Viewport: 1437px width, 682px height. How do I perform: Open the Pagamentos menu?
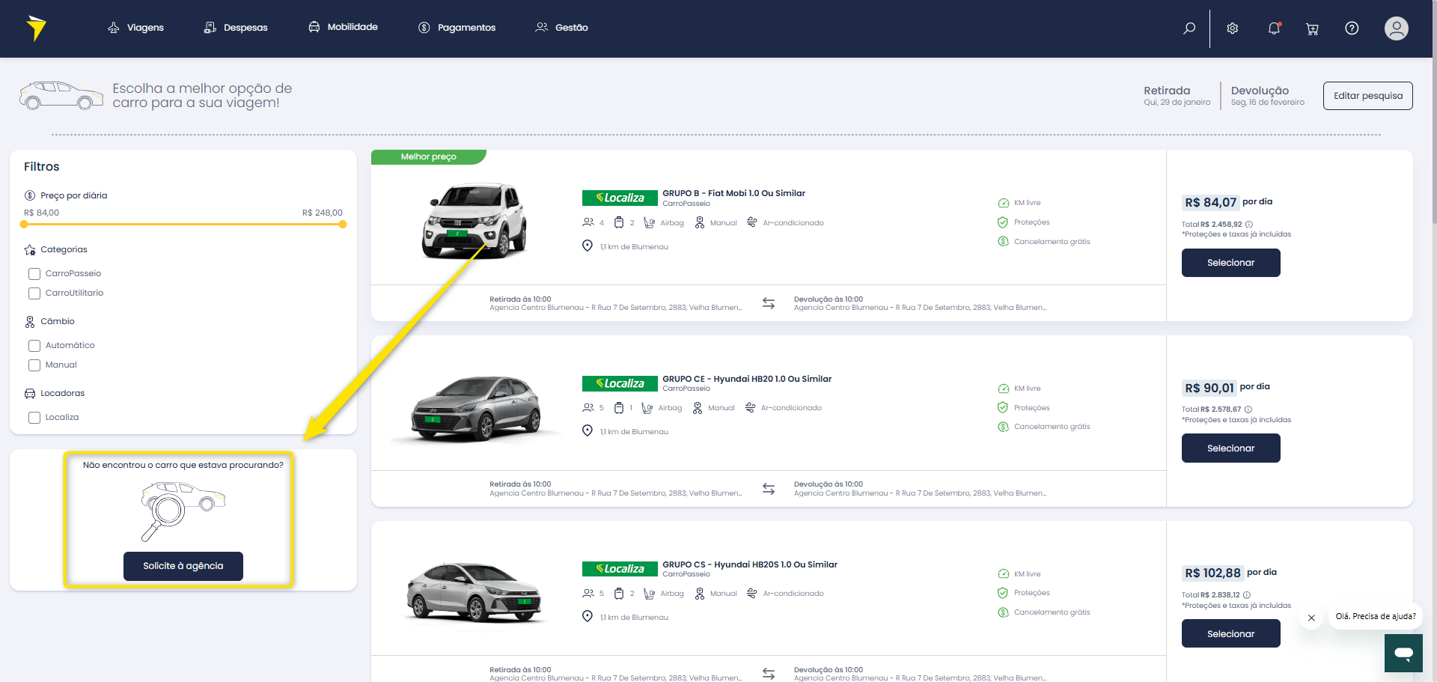(457, 28)
